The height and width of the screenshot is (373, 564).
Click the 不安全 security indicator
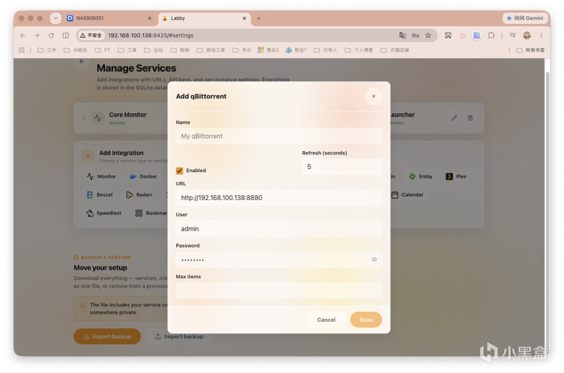[x=91, y=35]
